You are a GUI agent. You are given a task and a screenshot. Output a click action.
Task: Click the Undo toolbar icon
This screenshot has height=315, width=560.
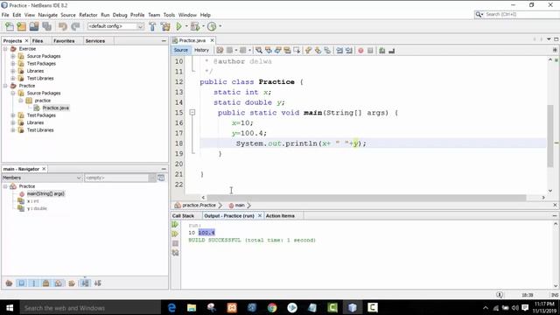[x=63, y=26]
